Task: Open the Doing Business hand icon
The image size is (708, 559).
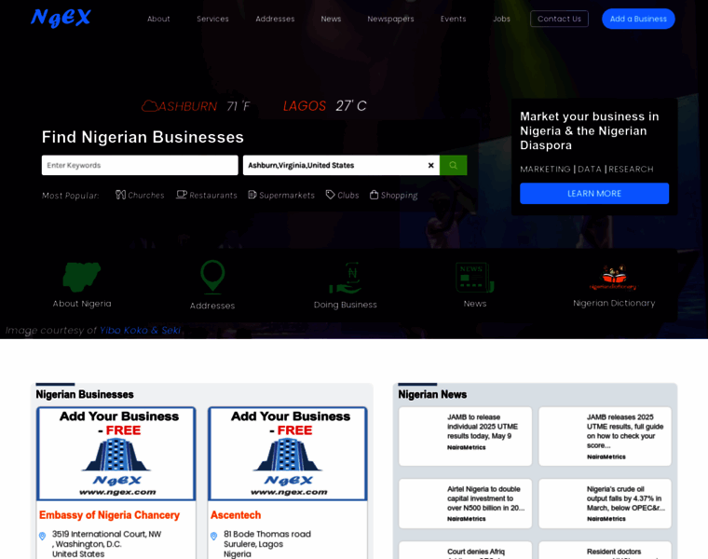Action: coord(346,279)
